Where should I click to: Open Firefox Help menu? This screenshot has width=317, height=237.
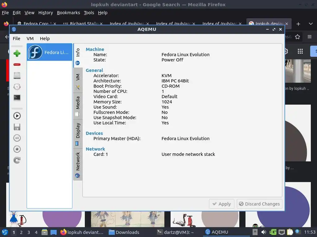pyautogui.click(x=103, y=13)
